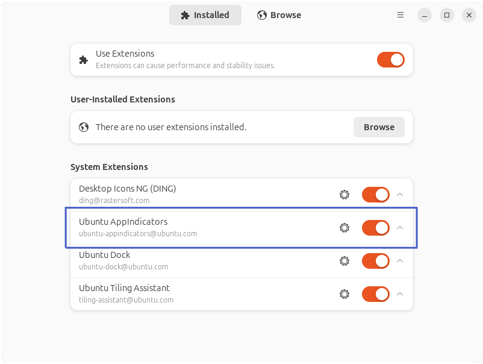Open settings gear for Ubuntu AppIndicators
The image size is (483, 364).
344,228
